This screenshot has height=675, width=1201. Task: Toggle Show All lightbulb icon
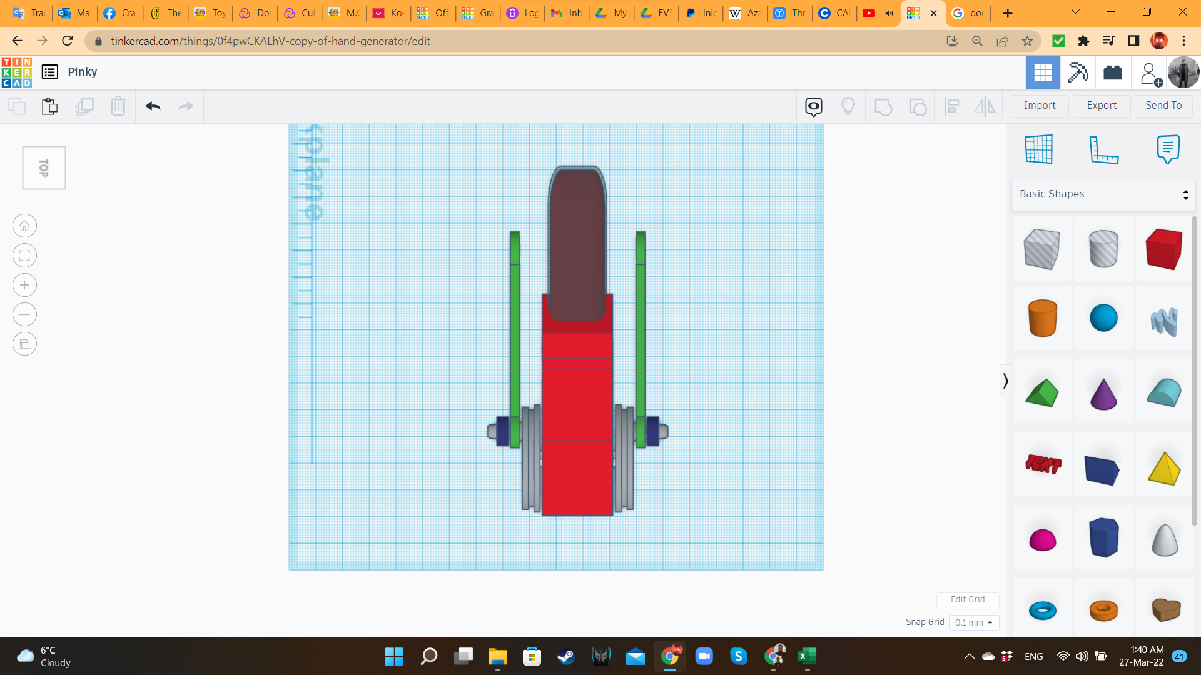(x=848, y=106)
